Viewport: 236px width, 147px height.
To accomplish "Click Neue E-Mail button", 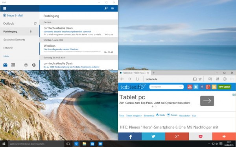I will 13,15.
